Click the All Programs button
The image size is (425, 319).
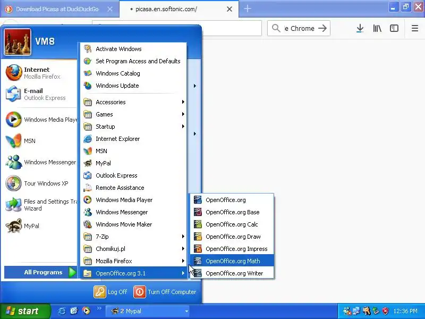coord(41,272)
